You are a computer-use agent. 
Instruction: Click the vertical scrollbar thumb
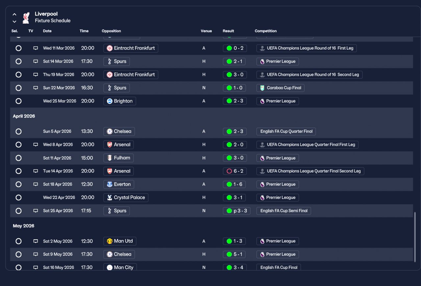[415, 237]
